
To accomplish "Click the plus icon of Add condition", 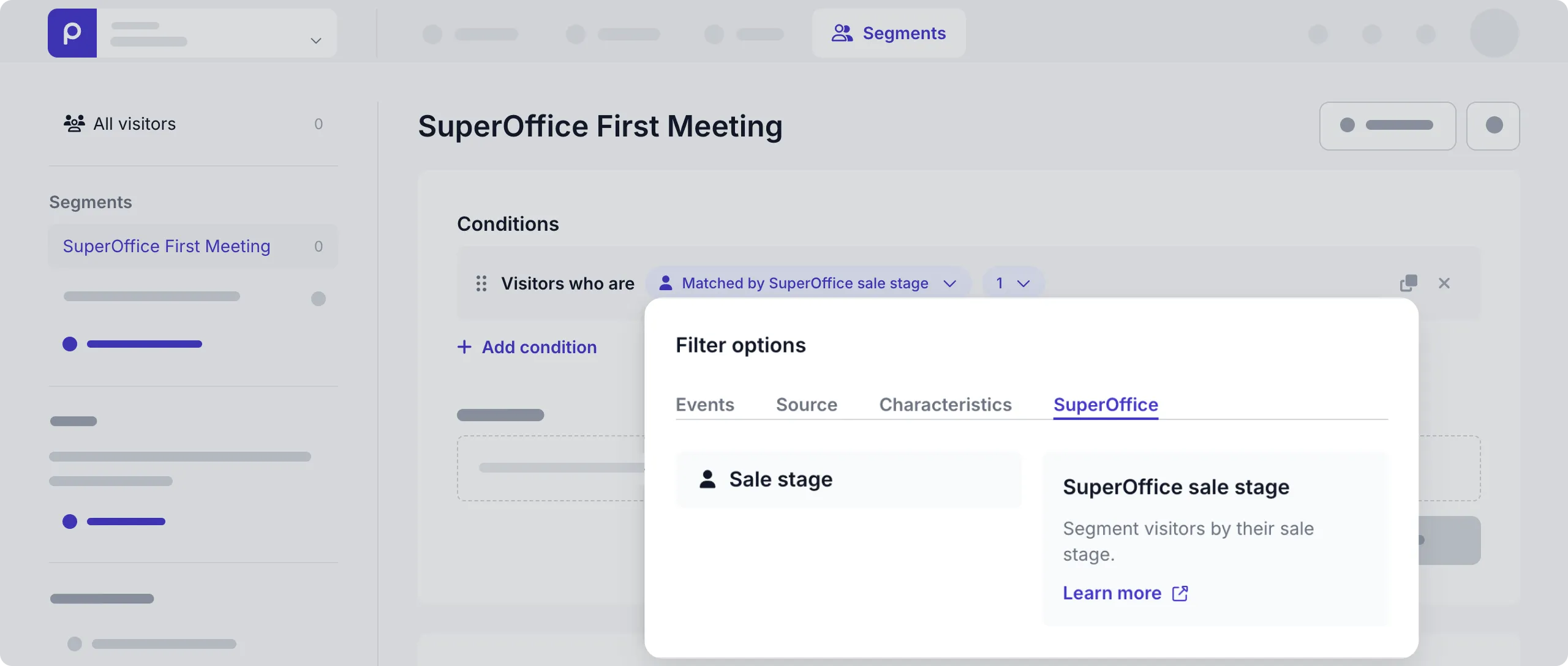I will pos(464,347).
